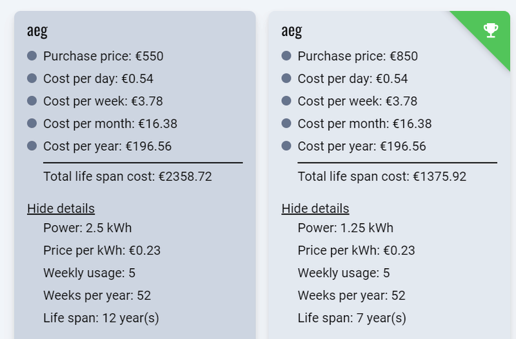Click the right card's Cost per week bullet
This screenshot has height=339, width=516.
click(286, 101)
